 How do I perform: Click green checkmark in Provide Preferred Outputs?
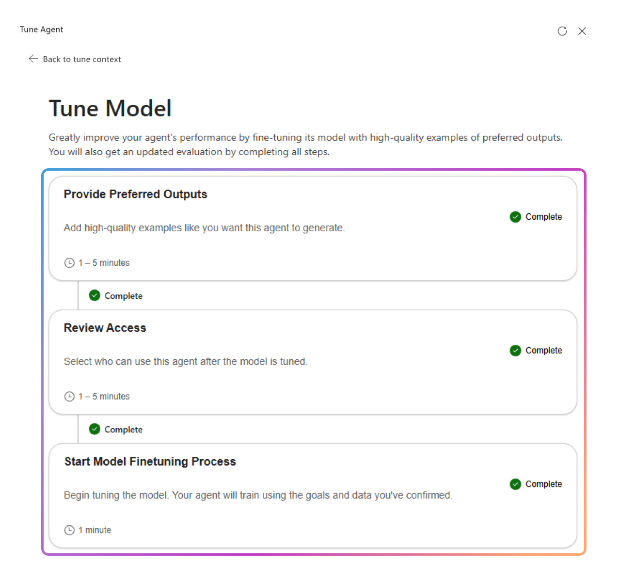(515, 217)
